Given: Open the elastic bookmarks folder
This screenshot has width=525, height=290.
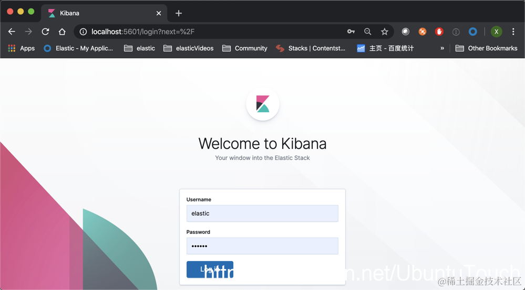Looking at the screenshot, I should coord(139,48).
